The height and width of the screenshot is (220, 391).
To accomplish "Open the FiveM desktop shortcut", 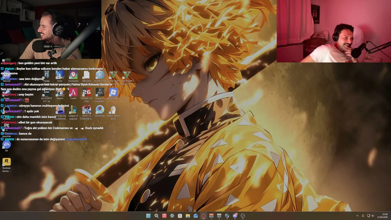I will [x=73, y=94].
